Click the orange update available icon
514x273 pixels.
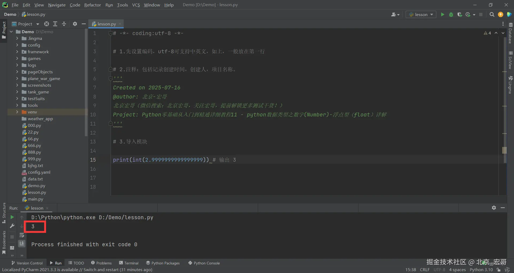pyautogui.click(x=500, y=14)
